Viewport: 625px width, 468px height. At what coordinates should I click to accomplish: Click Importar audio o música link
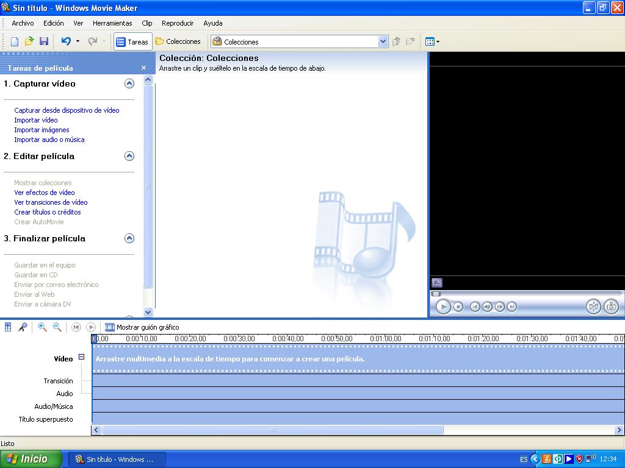click(49, 140)
